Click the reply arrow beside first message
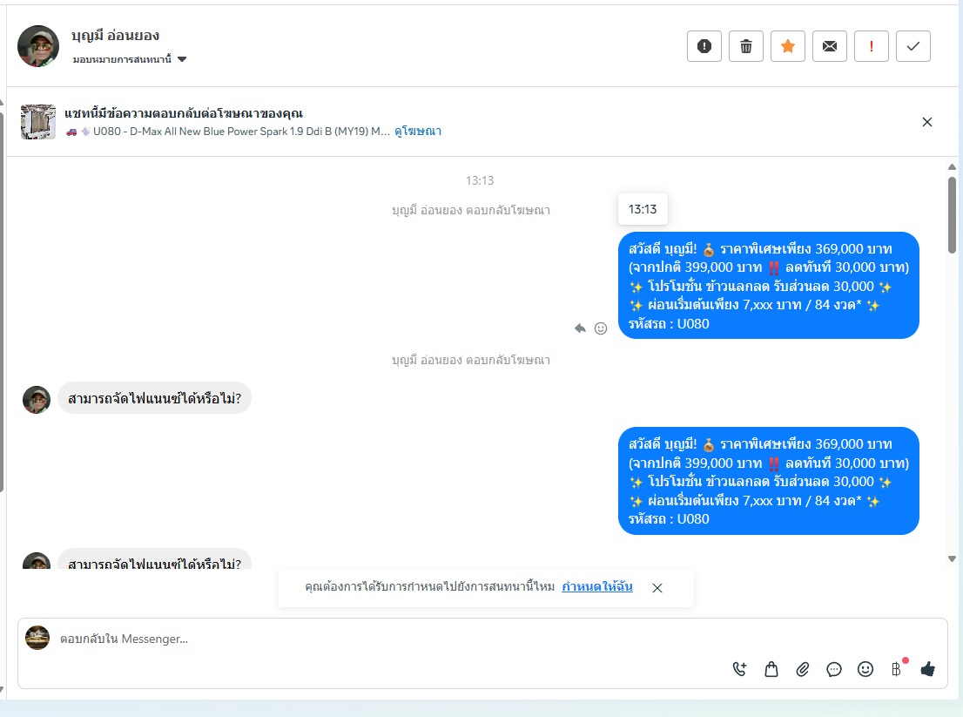The height and width of the screenshot is (717, 963). click(580, 328)
